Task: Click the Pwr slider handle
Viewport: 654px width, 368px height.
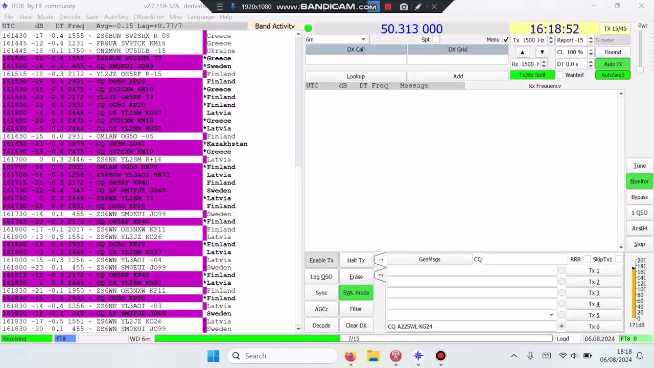Action: pyautogui.click(x=640, y=70)
